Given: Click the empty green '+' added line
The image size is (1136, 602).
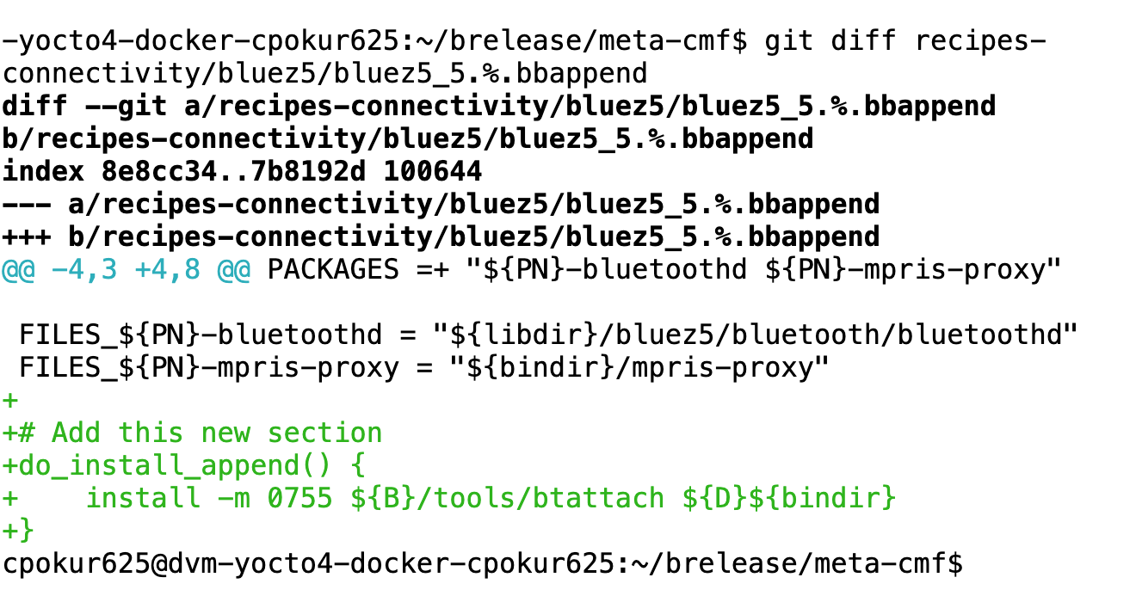Looking at the screenshot, I should (x=10, y=401).
